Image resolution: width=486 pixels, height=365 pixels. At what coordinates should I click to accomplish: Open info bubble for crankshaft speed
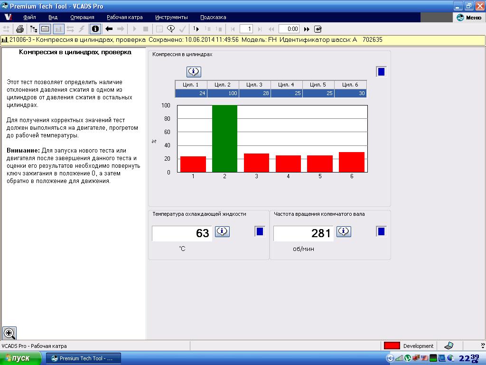pyautogui.click(x=344, y=231)
